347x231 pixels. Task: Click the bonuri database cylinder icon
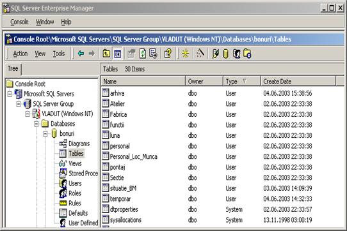click(x=54, y=133)
